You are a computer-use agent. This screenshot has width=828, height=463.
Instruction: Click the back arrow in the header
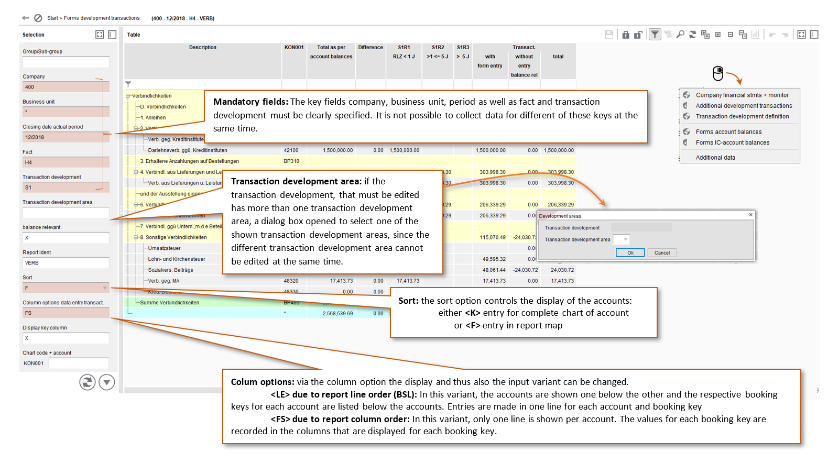(26, 18)
